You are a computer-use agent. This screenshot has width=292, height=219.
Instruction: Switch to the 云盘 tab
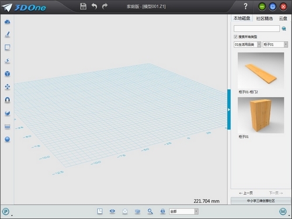point(283,19)
